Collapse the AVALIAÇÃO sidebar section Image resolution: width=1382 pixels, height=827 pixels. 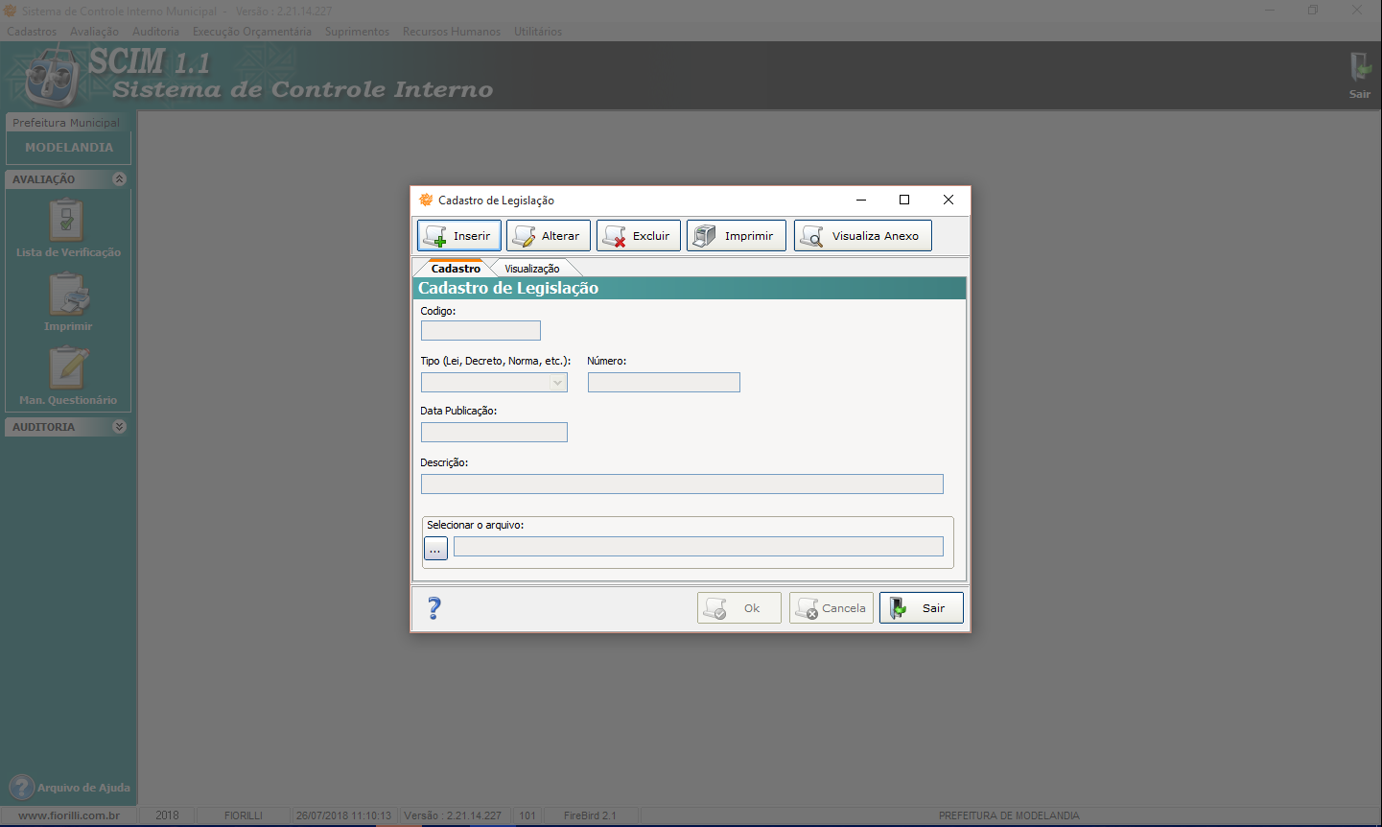pos(119,179)
